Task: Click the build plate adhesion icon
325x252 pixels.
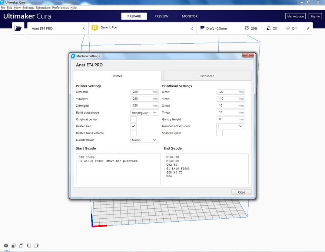Action: point(288,28)
